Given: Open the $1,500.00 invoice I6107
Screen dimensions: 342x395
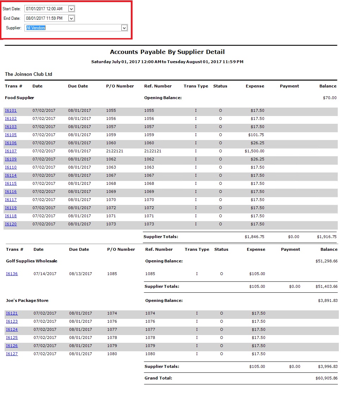Looking at the screenshot, I should [x=11, y=151].
